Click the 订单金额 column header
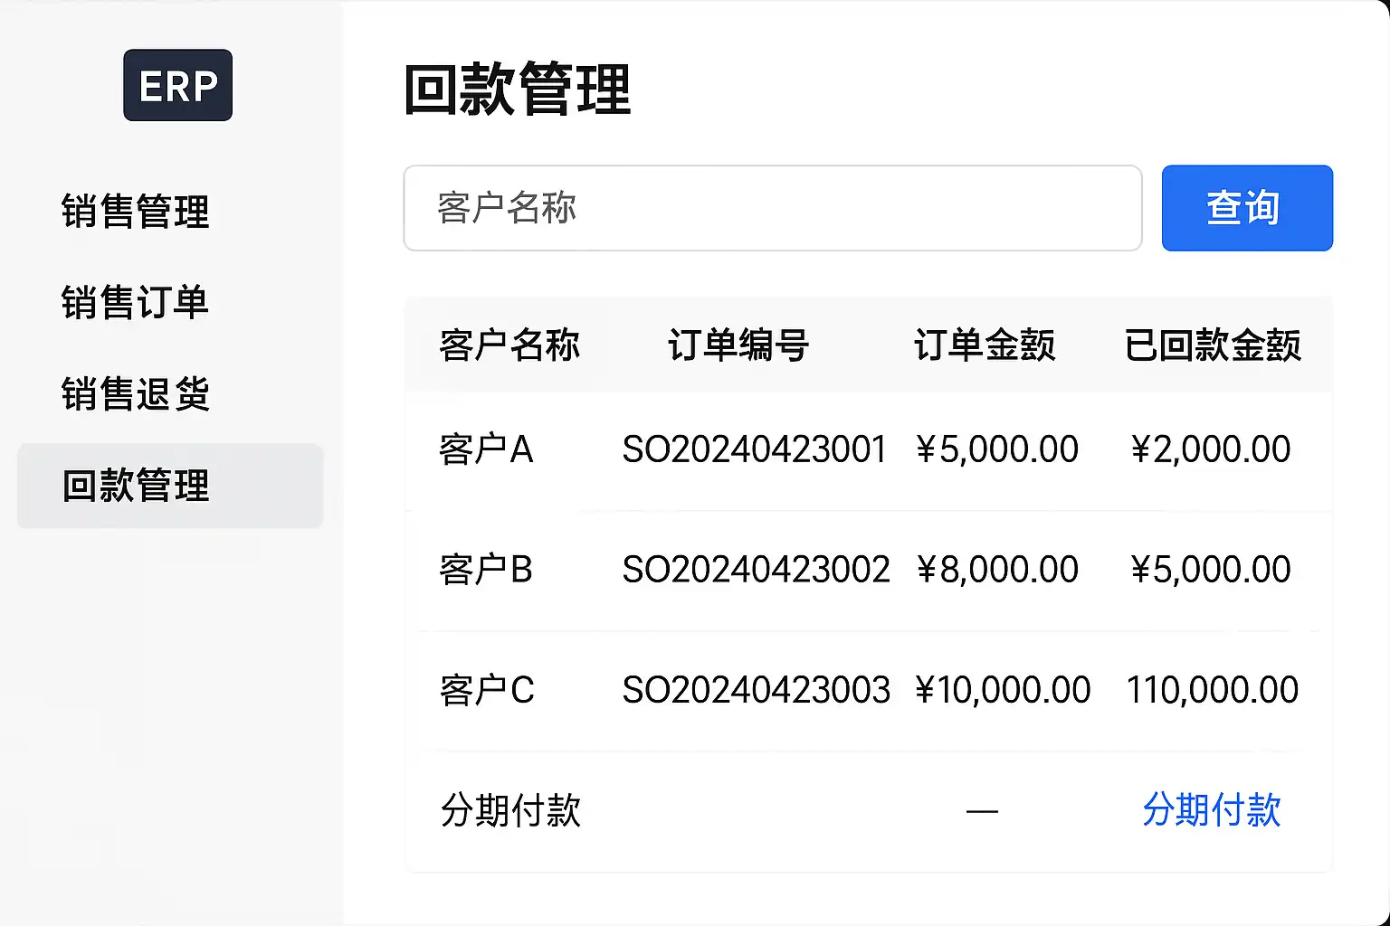 [x=984, y=345]
